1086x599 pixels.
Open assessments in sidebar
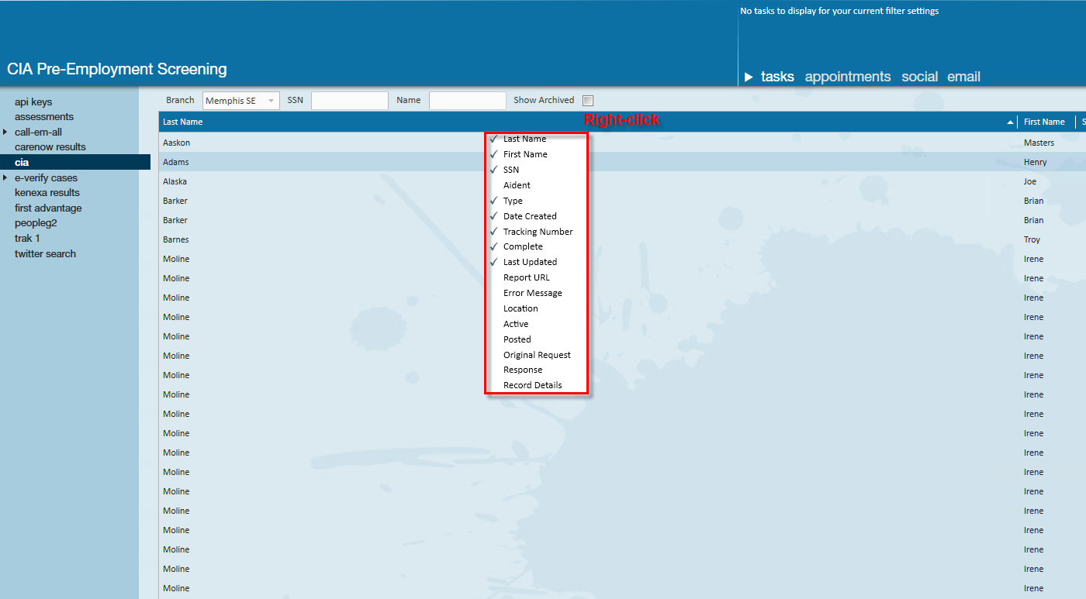point(44,116)
